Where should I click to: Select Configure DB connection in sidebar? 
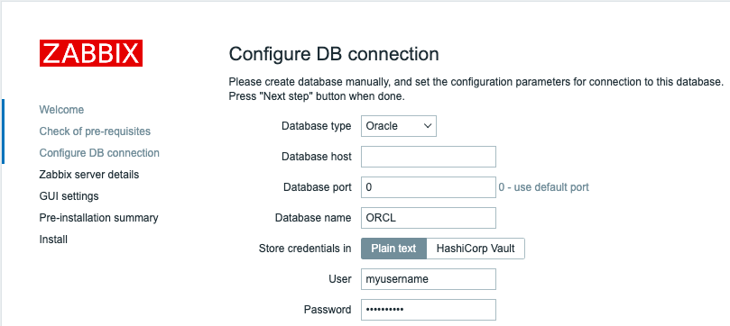coord(99,153)
